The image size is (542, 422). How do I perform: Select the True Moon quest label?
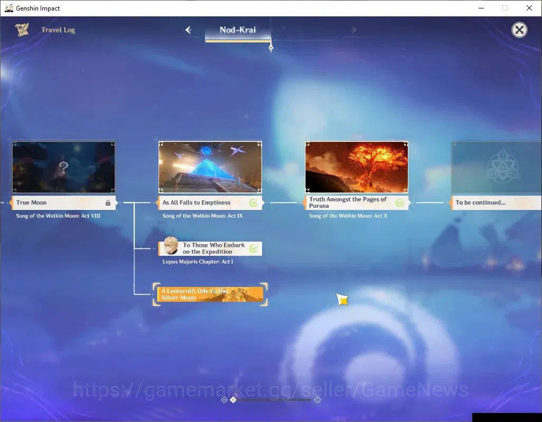(x=63, y=203)
